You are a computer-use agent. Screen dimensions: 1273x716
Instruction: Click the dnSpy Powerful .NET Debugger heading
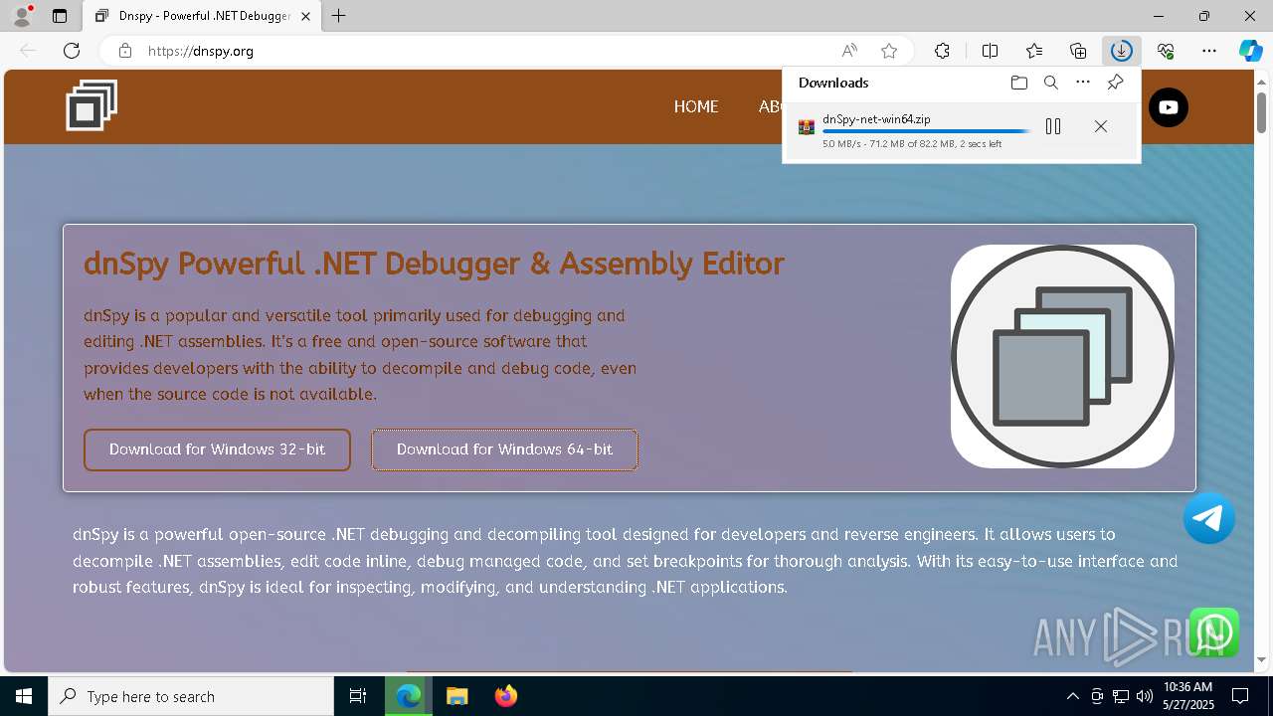click(x=434, y=264)
